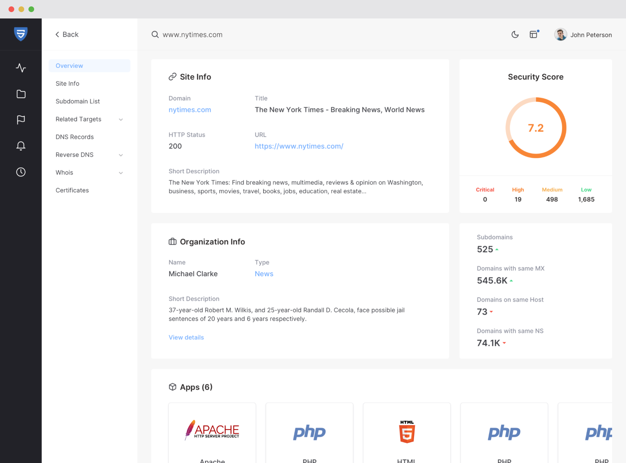Open the layout panel icon with notification dot
Screen dimensions: 626x463
(x=534, y=34)
